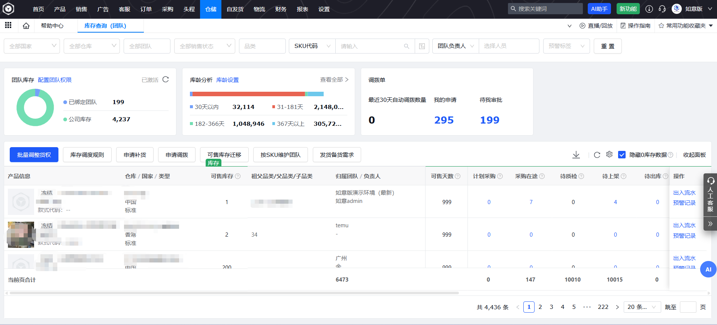Open the apps grid menu icon
Screen dimensions: 717x325
[x=8, y=25]
